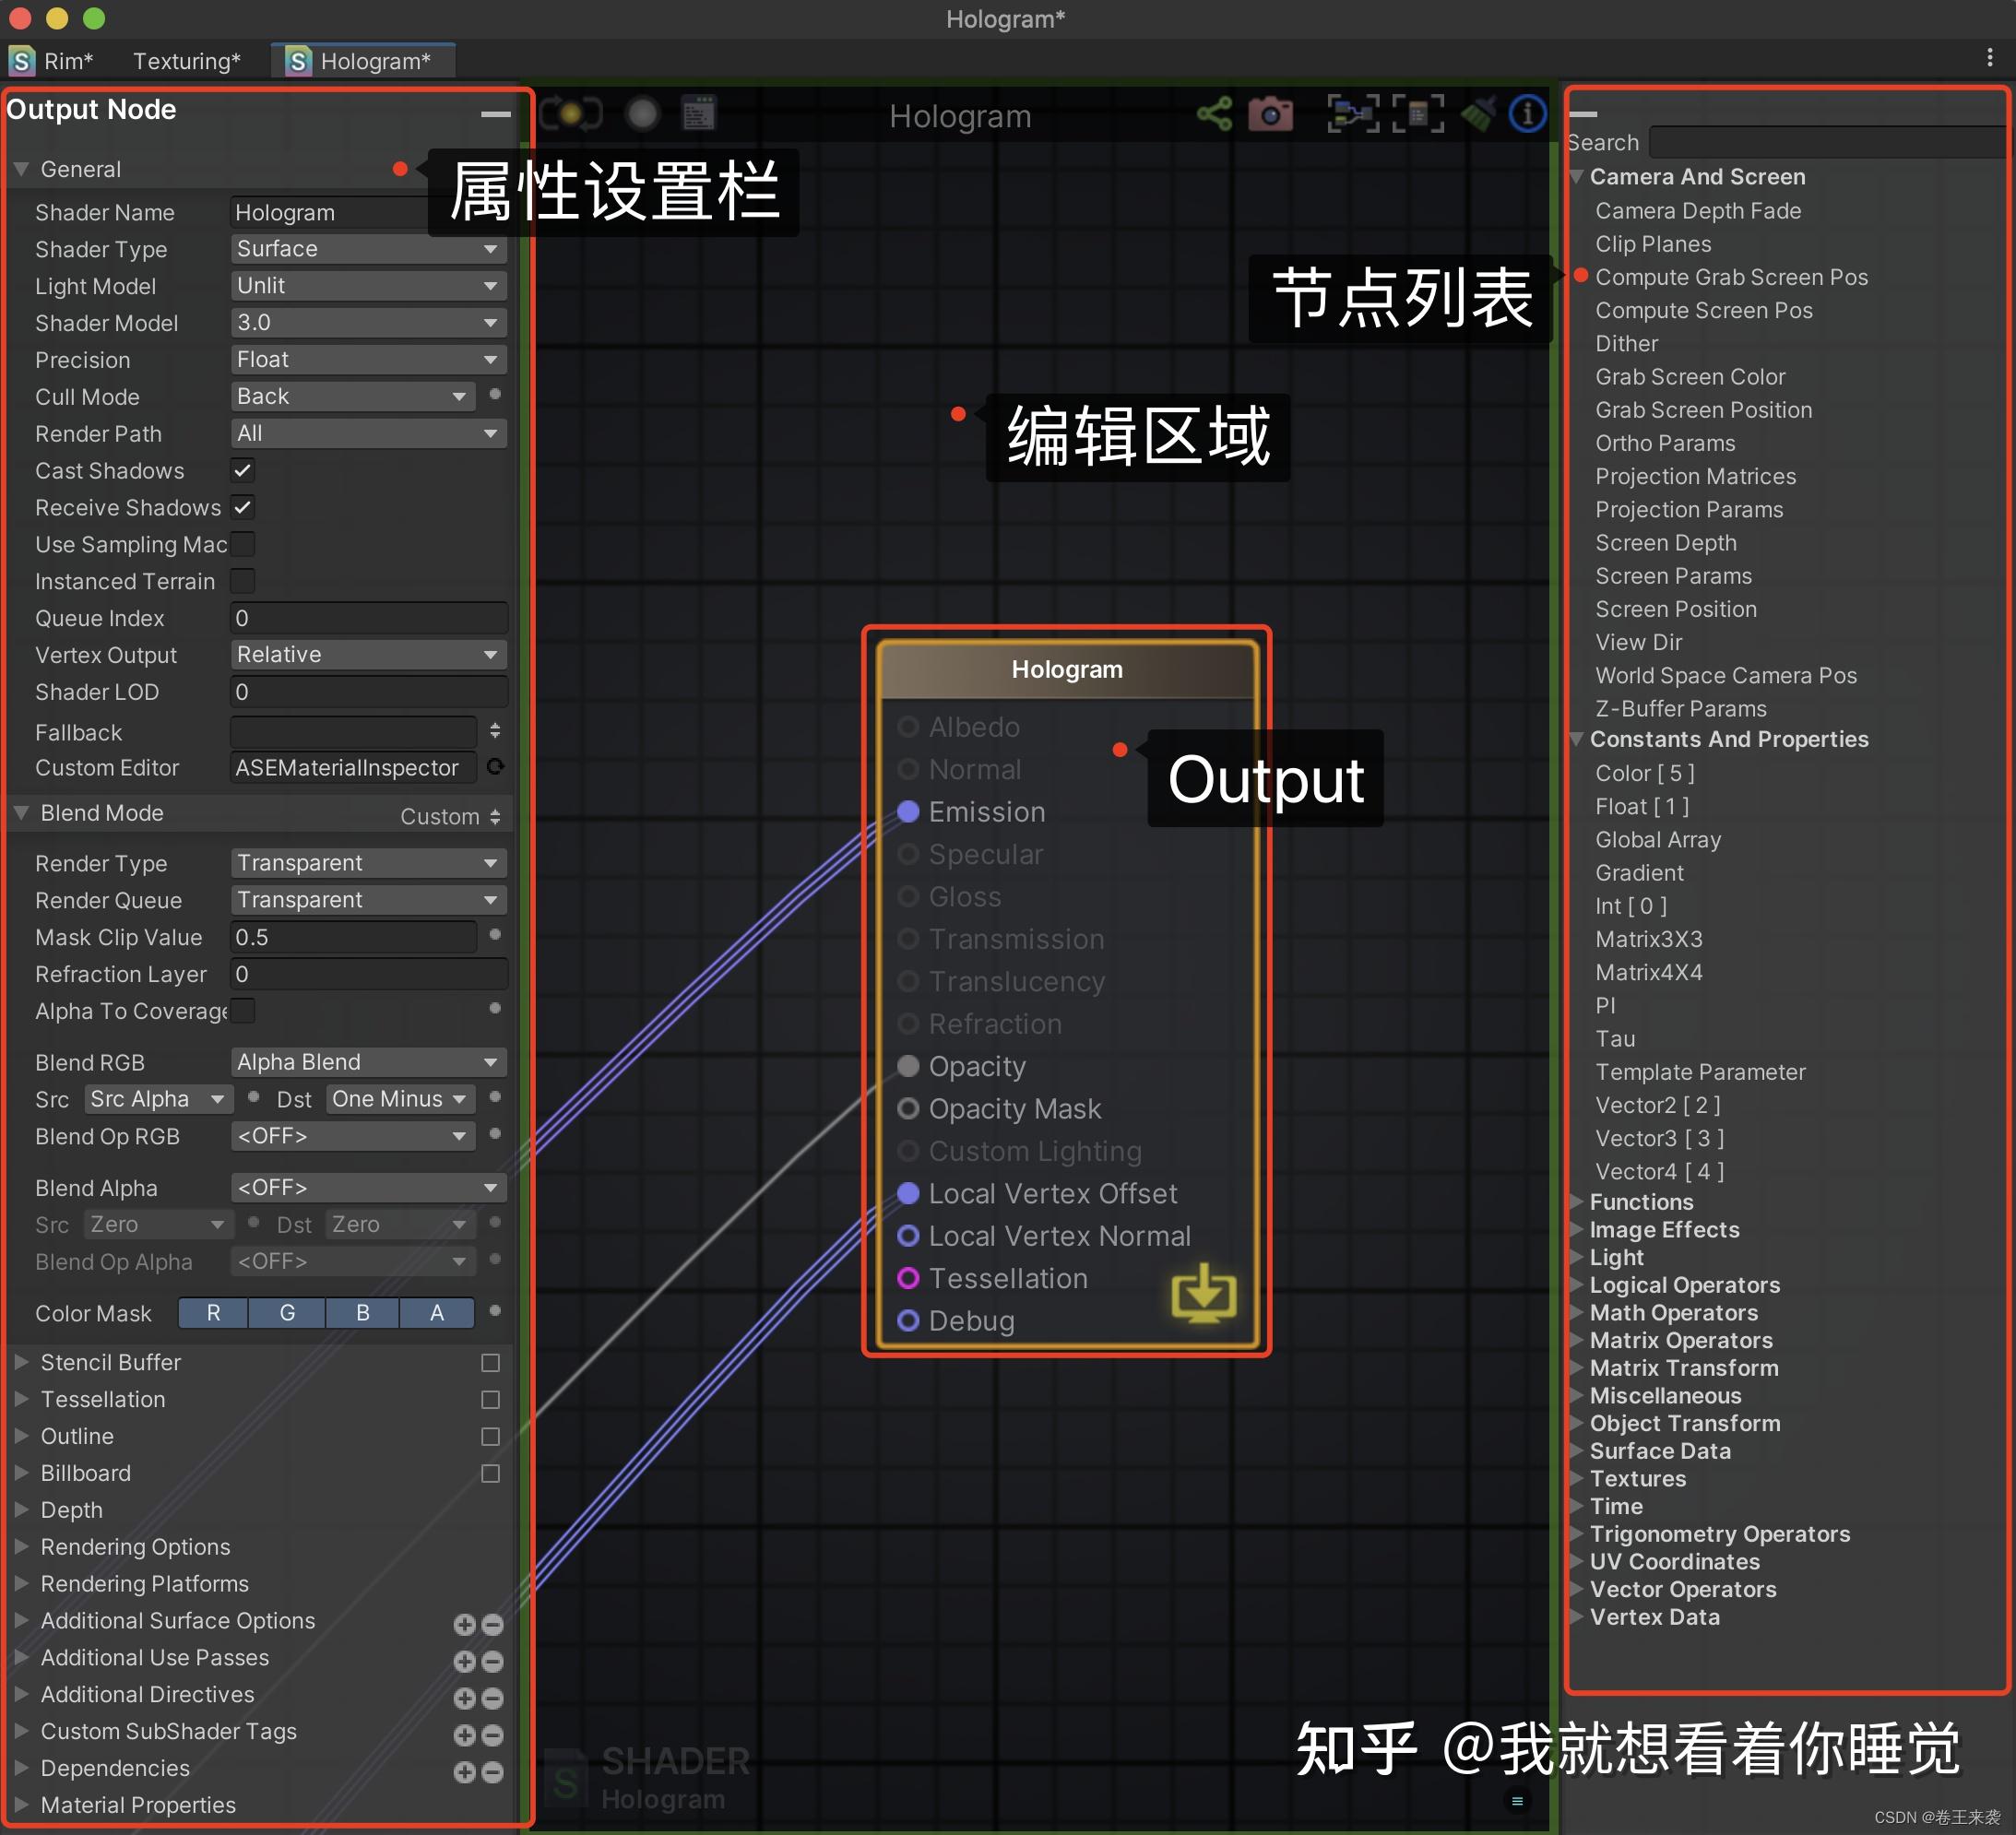The height and width of the screenshot is (1835, 2016).
Task: Toggle live preview with the circular arrows icon
Action: pos(572,114)
